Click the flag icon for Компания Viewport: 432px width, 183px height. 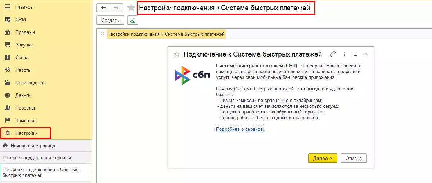coord(7,120)
